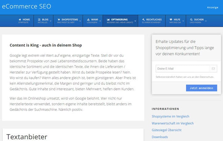This screenshot has width=223, height=141.
Task: Click the Optimierung bar chart icon
Action: [108, 19]
